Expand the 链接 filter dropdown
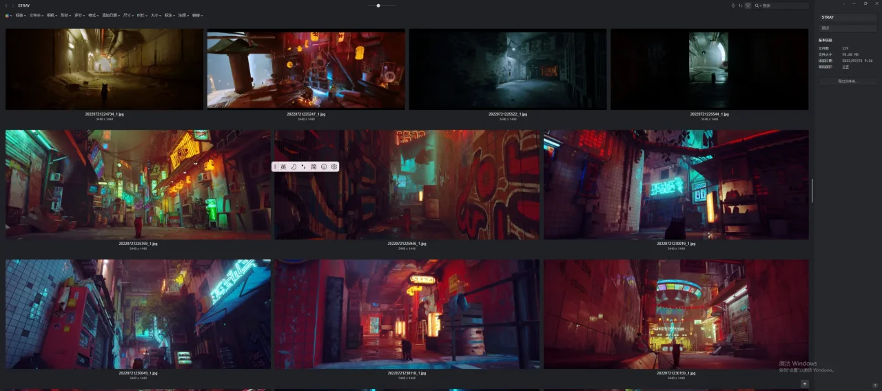The height and width of the screenshot is (391, 882). (x=197, y=15)
